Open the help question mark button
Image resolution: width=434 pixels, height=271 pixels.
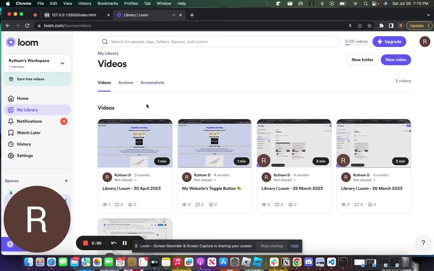click(x=423, y=243)
